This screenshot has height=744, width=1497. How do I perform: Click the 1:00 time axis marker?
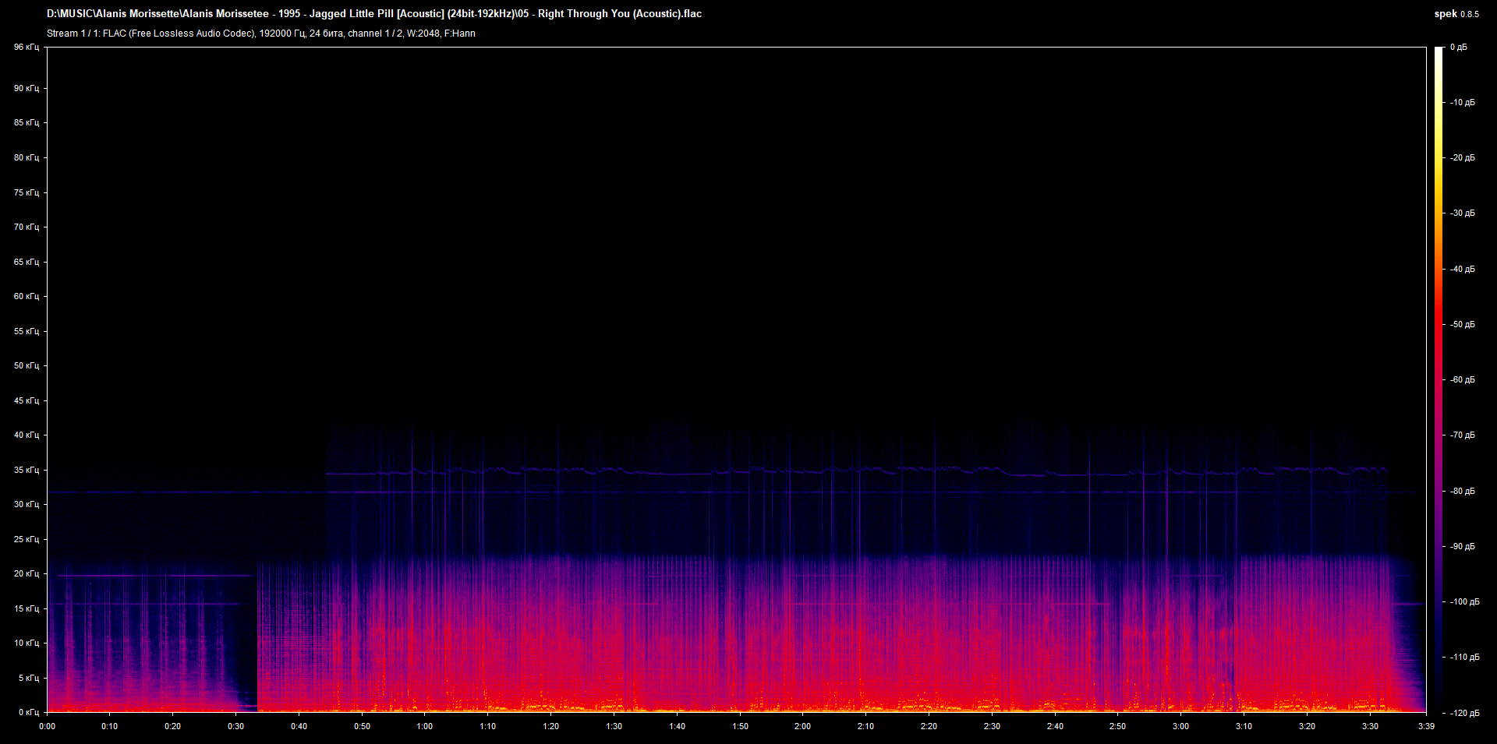pyautogui.click(x=424, y=726)
